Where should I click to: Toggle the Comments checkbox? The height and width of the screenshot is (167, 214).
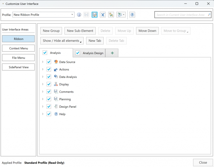click(x=49, y=92)
